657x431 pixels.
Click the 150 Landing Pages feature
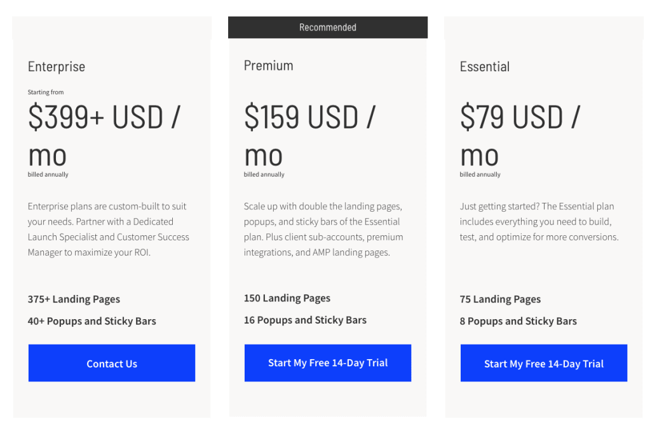tap(287, 298)
